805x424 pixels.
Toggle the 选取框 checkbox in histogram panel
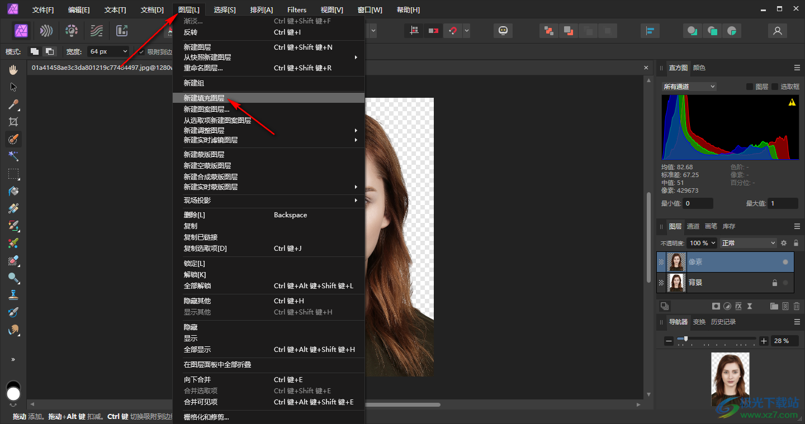click(x=775, y=87)
